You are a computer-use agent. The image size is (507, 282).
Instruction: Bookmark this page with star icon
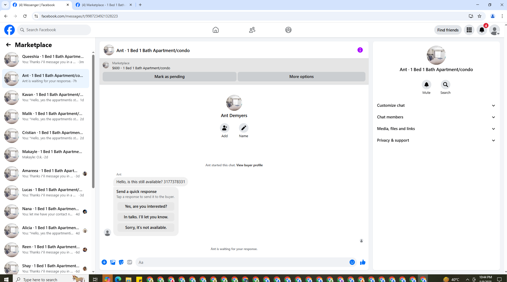pos(479,16)
